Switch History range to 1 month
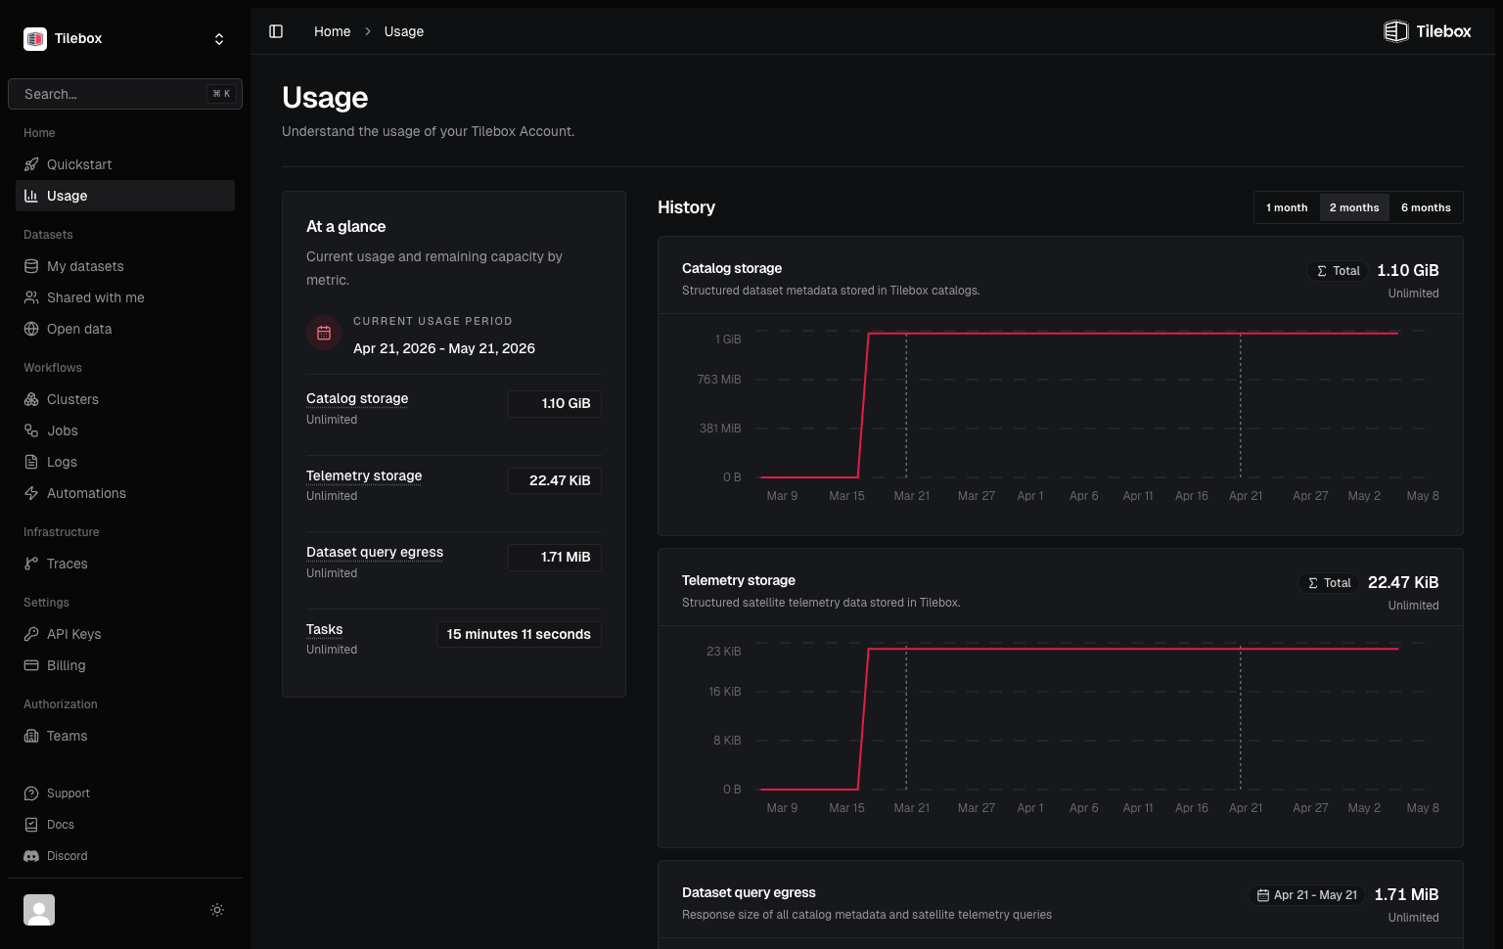The image size is (1503, 949). [x=1287, y=207]
